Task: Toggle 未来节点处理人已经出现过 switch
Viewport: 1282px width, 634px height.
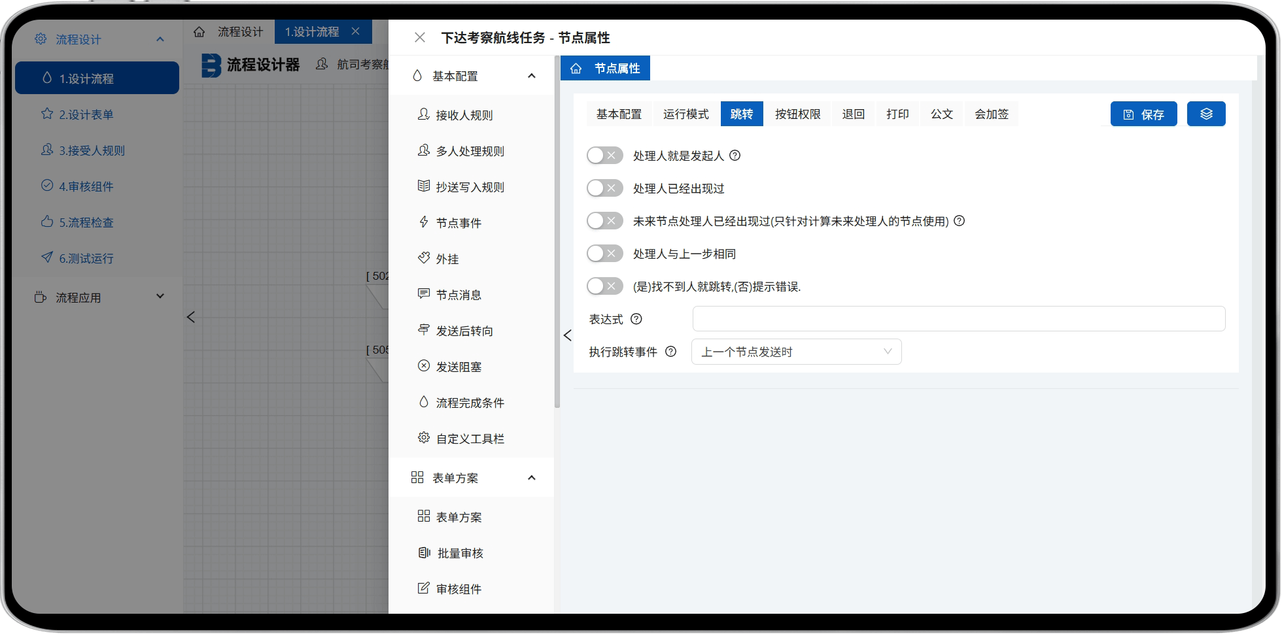Action: pyautogui.click(x=604, y=221)
